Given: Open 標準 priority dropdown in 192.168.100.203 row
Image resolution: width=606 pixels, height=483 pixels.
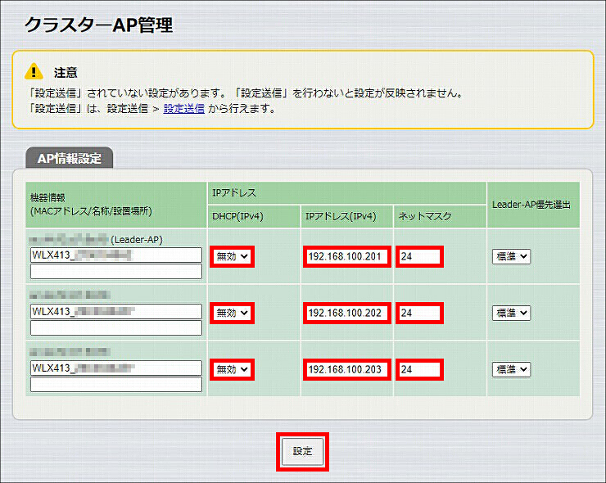Looking at the screenshot, I should (x=511, y=369).
